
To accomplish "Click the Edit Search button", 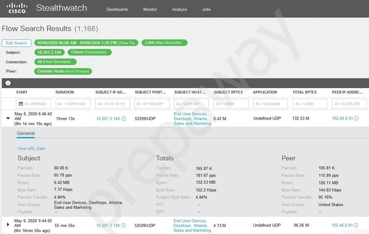I will pyautogui.click(x=16, y=43).
